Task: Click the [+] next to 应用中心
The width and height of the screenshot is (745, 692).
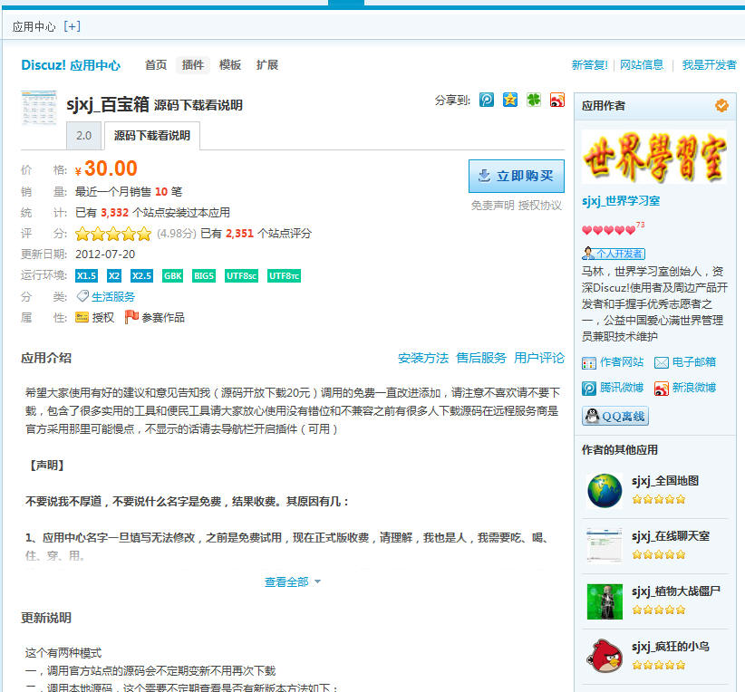Action: point(73,26)
